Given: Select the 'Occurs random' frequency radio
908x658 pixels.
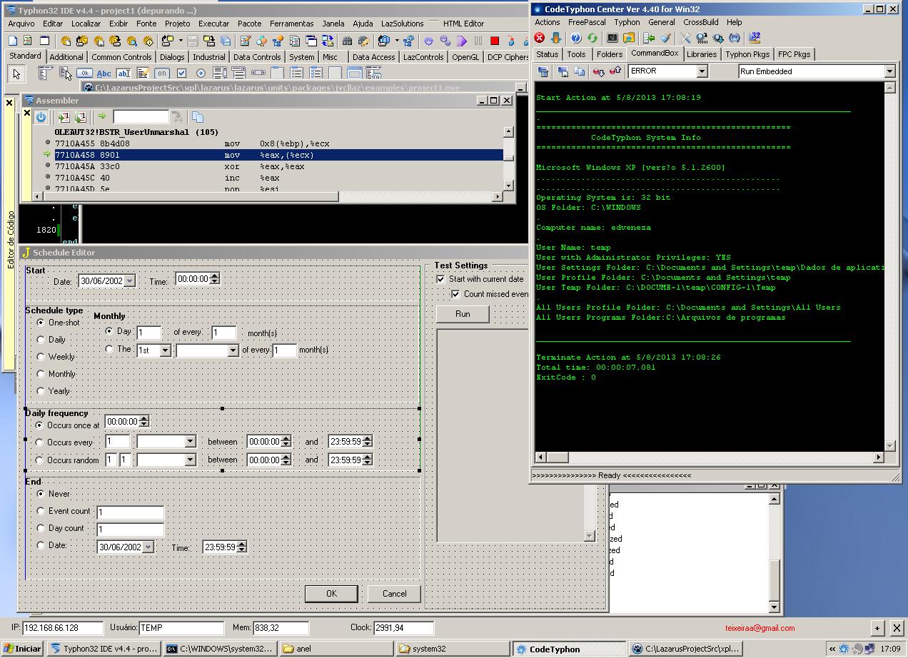Looking at the screenshot, I should [40, 460].
